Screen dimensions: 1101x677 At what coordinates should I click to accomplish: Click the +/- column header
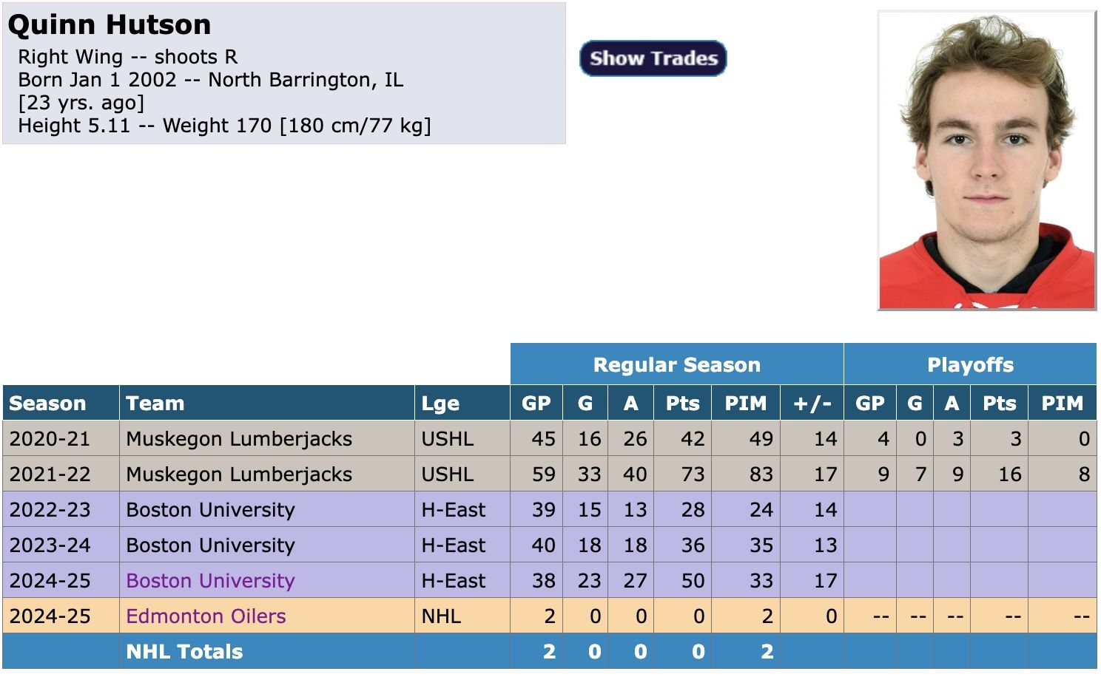[x=812, y=404]
